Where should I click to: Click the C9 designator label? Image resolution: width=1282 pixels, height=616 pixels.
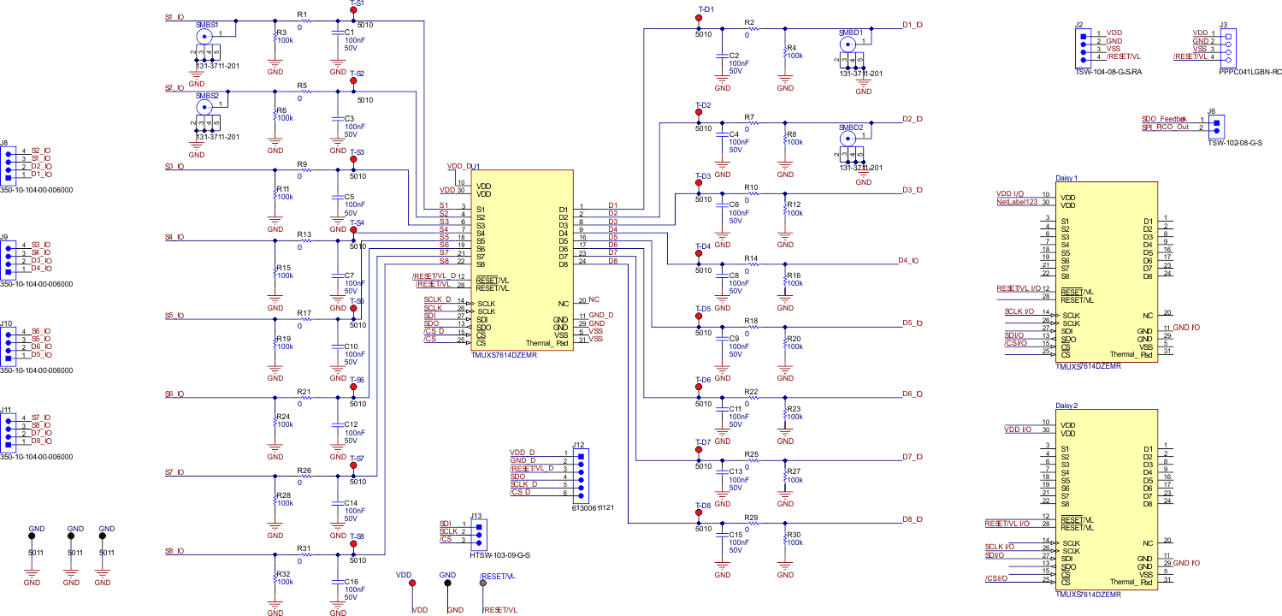coord(734,339)
